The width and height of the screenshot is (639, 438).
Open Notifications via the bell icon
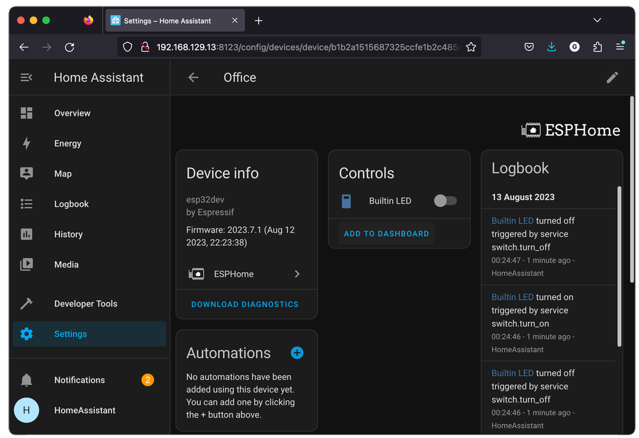point(26,380)
